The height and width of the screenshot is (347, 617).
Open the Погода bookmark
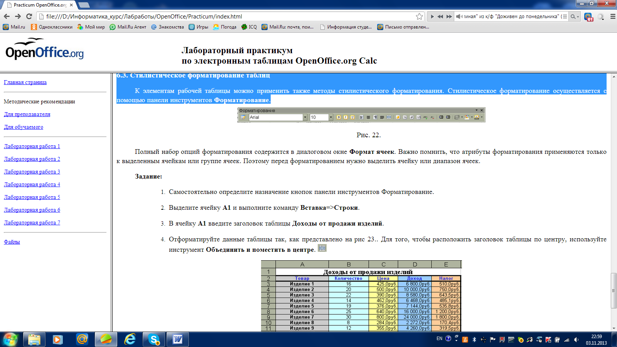tap(225, 27)
